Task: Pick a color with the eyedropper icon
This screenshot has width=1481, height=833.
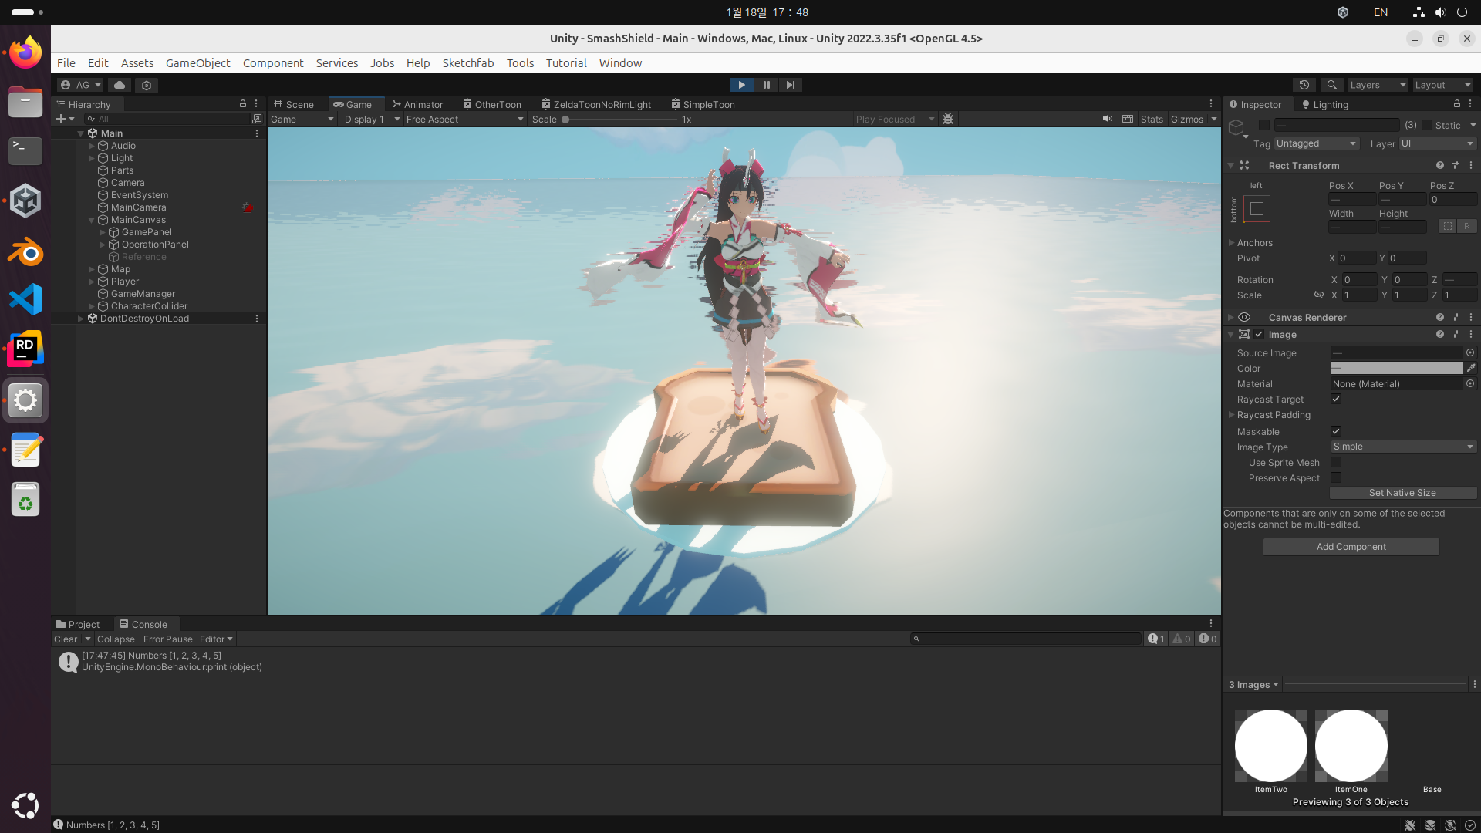Action: 1471,368
